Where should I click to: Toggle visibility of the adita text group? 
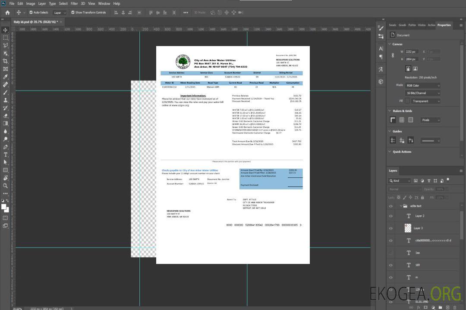tap(391, 206)
